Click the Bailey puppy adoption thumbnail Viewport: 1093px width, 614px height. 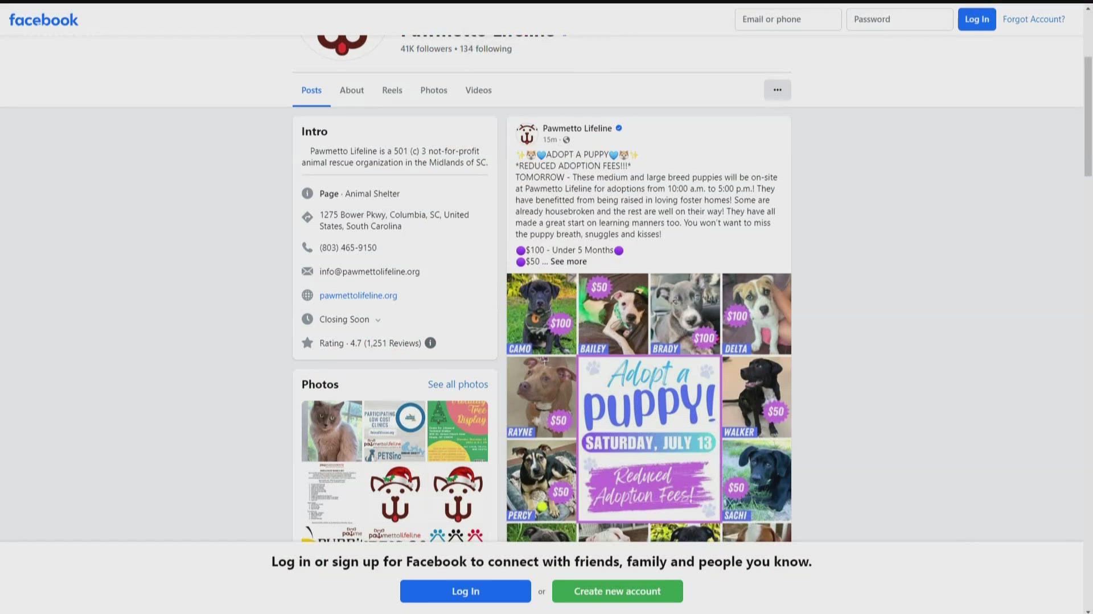click(x=613, y=313)
